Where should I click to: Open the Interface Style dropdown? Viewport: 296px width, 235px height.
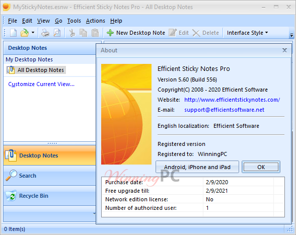pos(247,33)
